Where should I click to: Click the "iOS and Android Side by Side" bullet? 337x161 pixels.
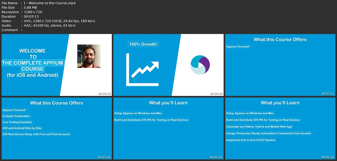coord(22,128)
